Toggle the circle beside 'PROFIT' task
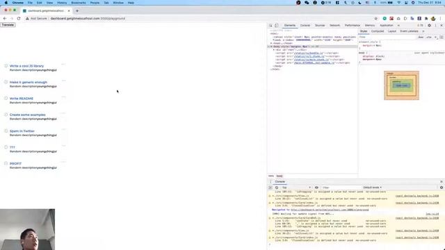Screen dimensions: 445x250 pos(6,164)
